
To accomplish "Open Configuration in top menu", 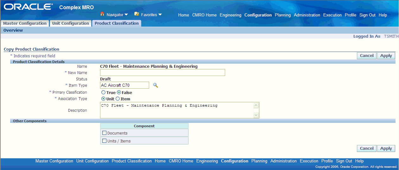I will tap(258, 15).
